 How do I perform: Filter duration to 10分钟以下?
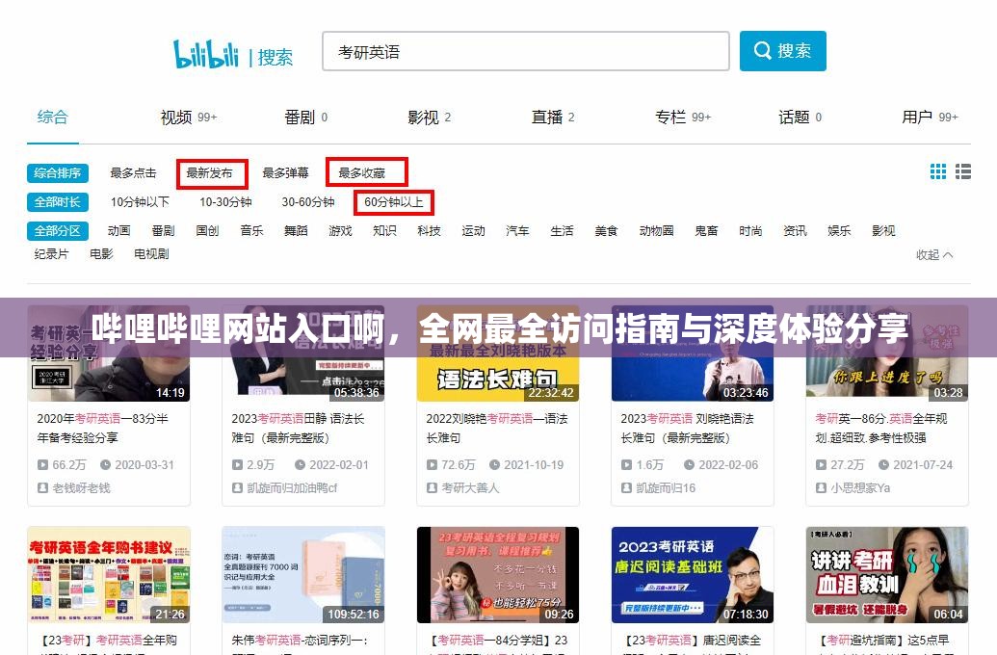(140, 202)
